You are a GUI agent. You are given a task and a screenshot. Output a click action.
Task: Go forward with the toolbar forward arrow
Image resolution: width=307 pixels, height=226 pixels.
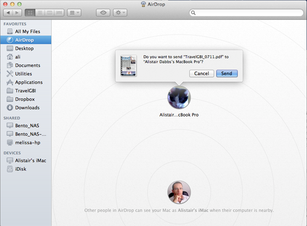point(17,13)
